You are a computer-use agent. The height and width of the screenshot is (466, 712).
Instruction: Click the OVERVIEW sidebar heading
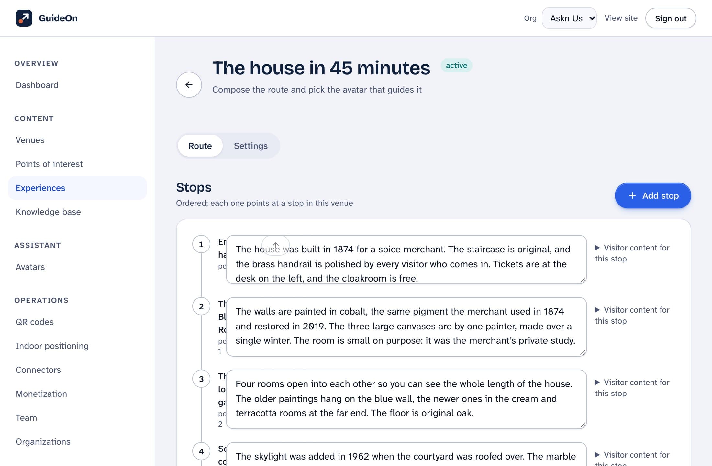coord(36,63)
